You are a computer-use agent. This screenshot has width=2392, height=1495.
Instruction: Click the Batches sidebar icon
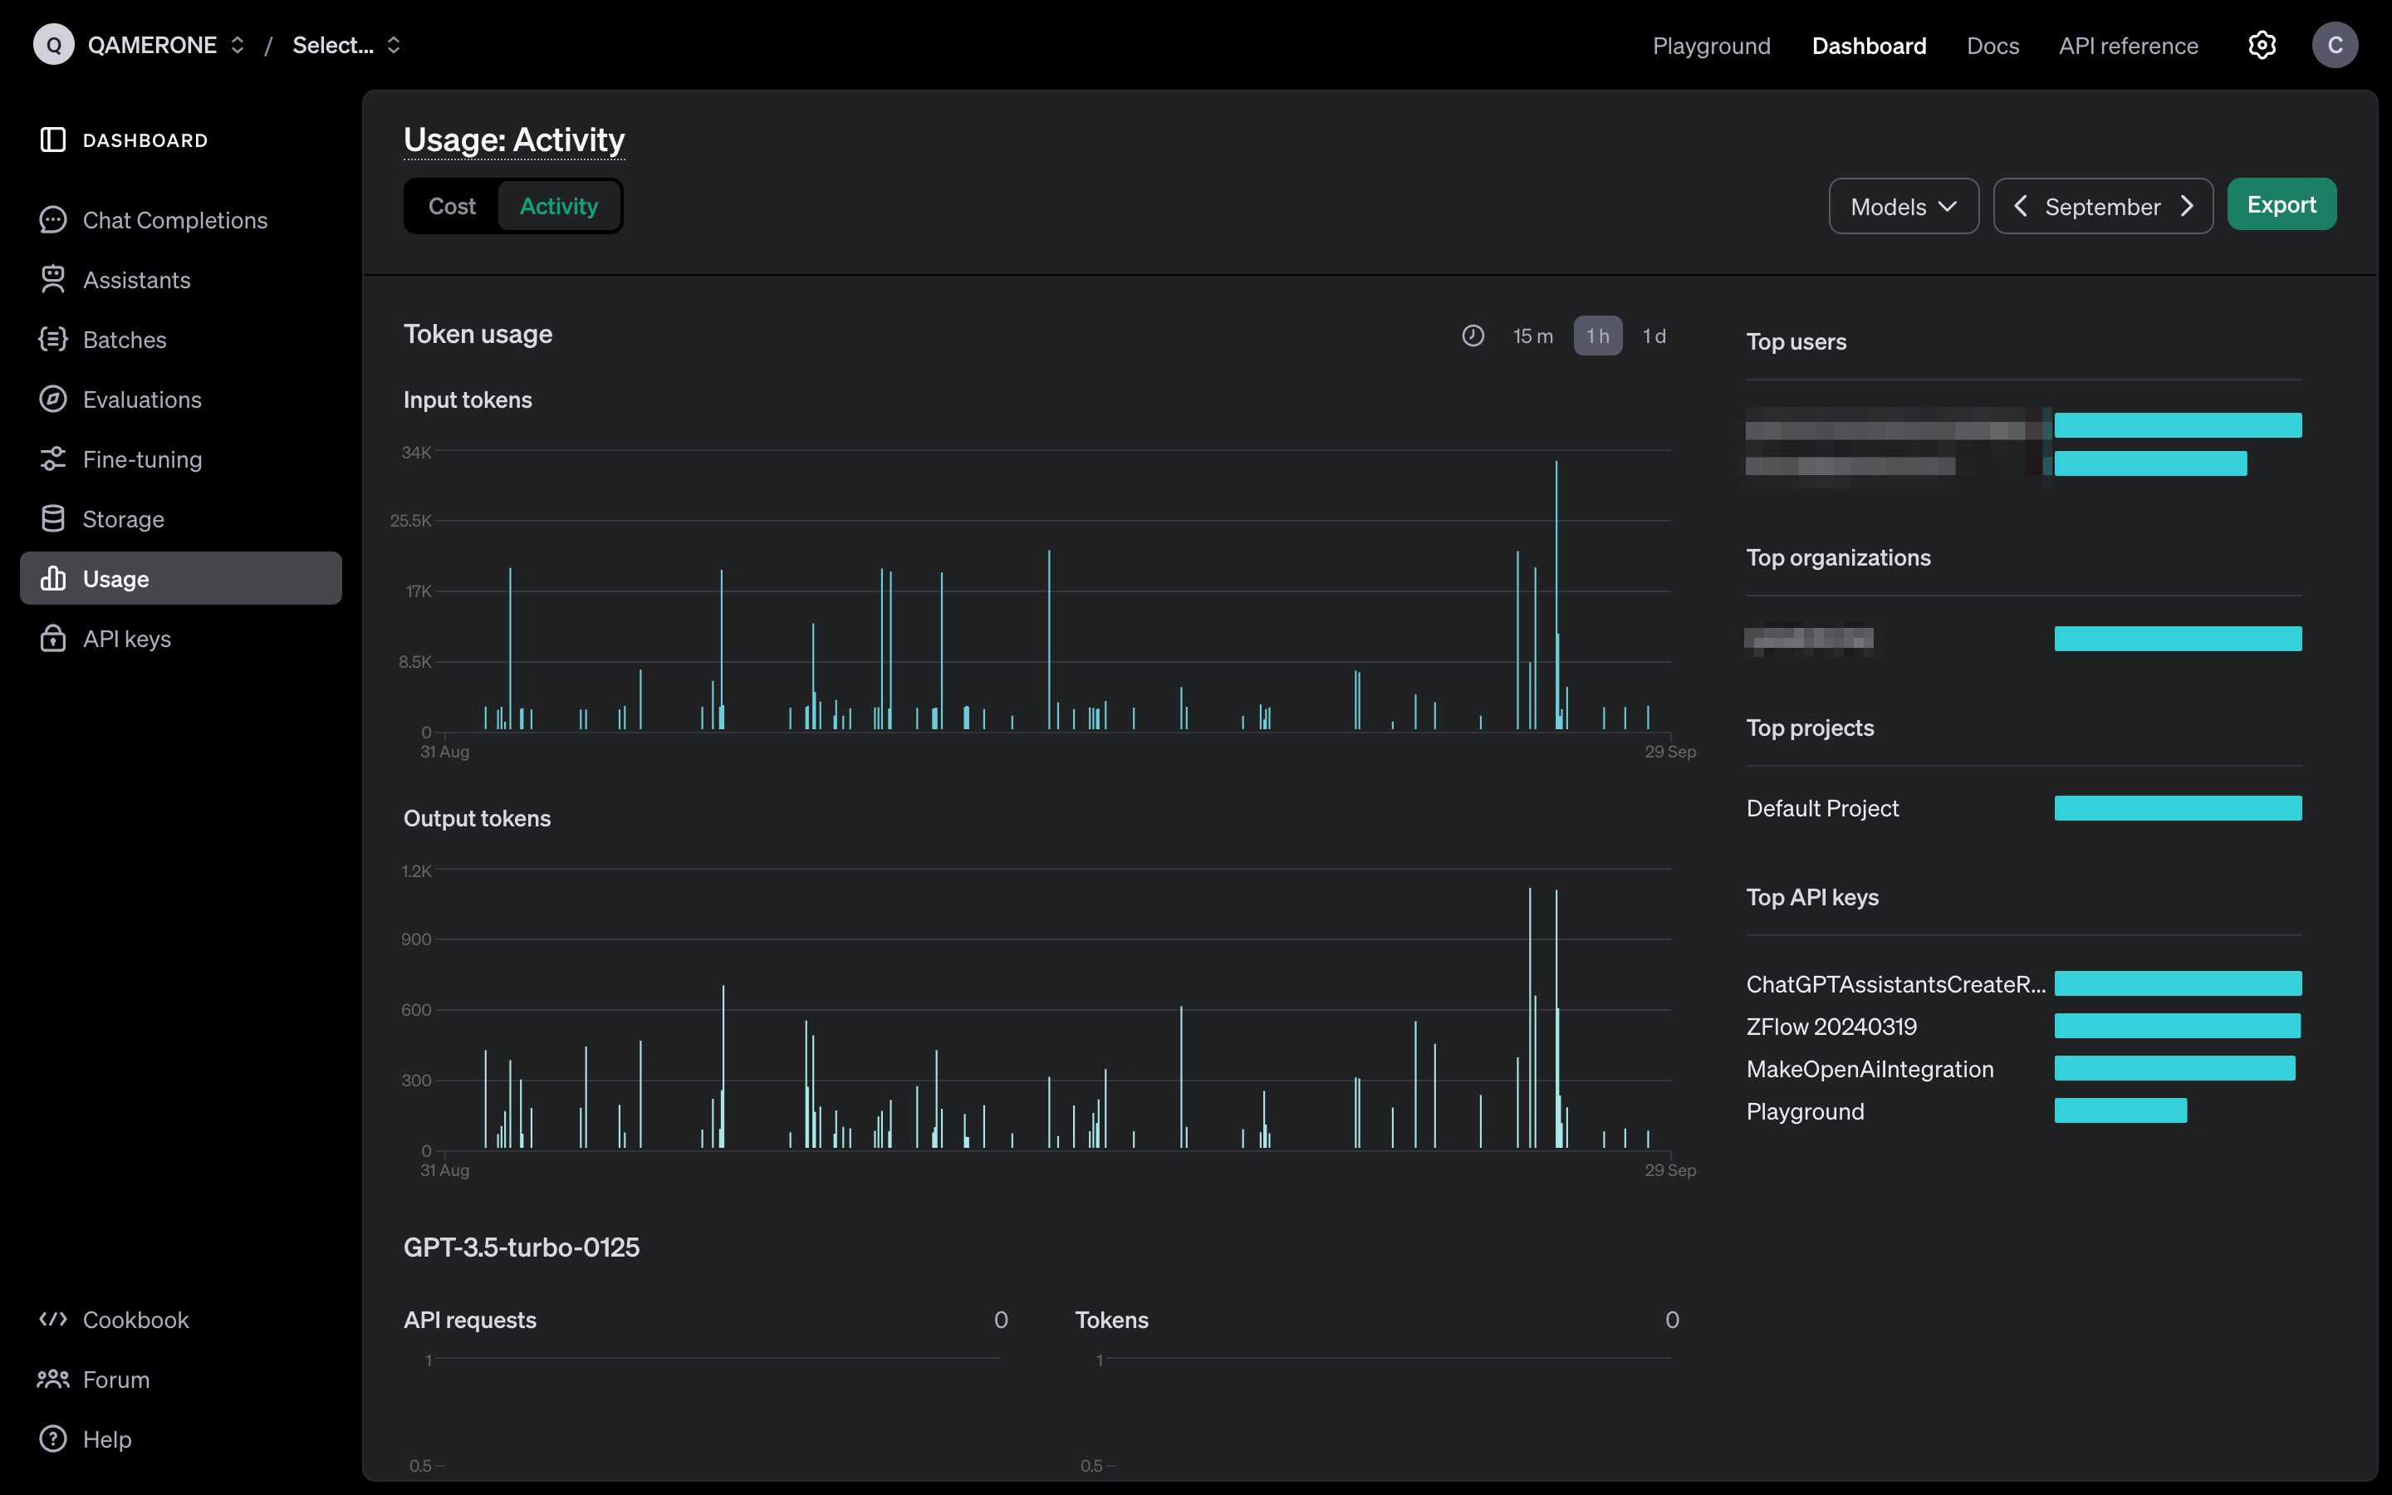(x=52, y=339)
